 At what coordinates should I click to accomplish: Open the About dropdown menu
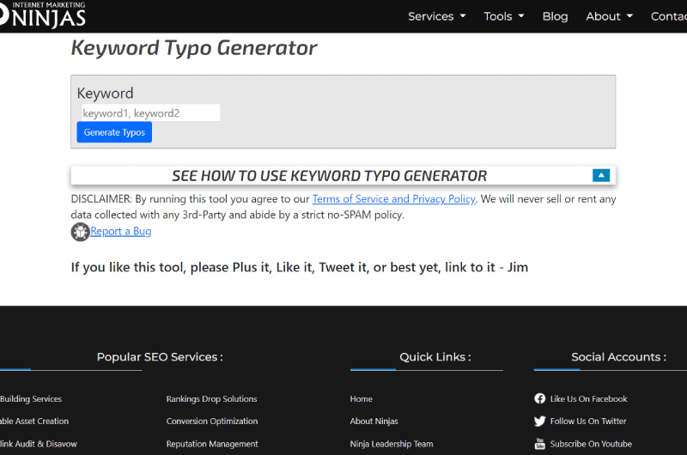609,16
